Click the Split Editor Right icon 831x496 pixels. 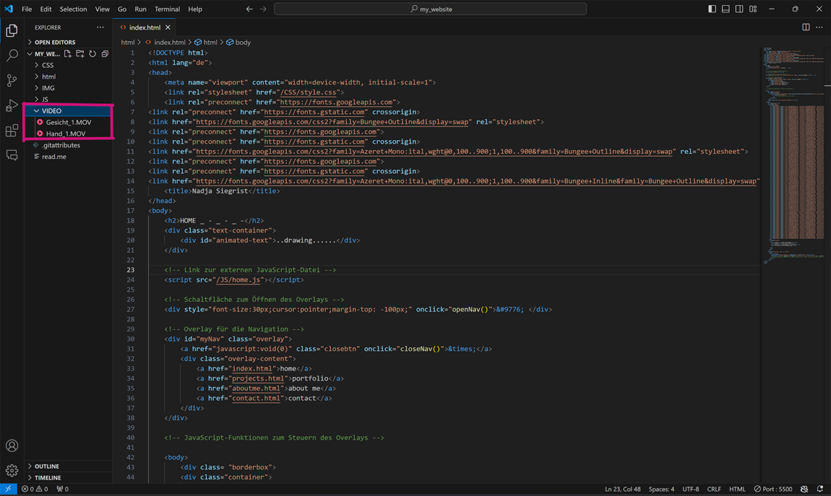(x=806, y=27)
